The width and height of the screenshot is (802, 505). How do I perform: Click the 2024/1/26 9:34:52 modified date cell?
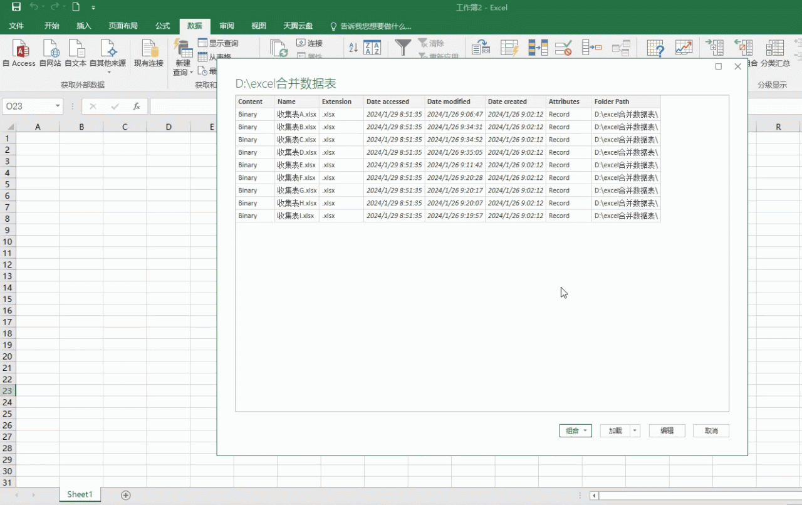click(x=455, y=140)
